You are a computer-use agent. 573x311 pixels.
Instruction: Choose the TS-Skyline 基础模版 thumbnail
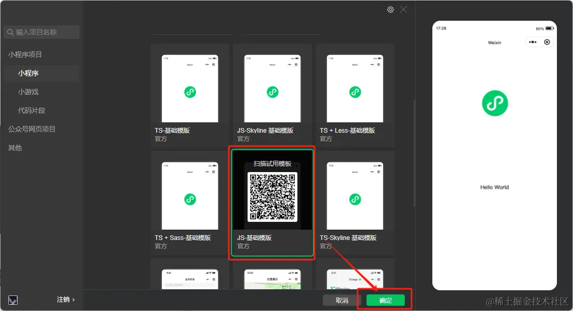[355, 196]
